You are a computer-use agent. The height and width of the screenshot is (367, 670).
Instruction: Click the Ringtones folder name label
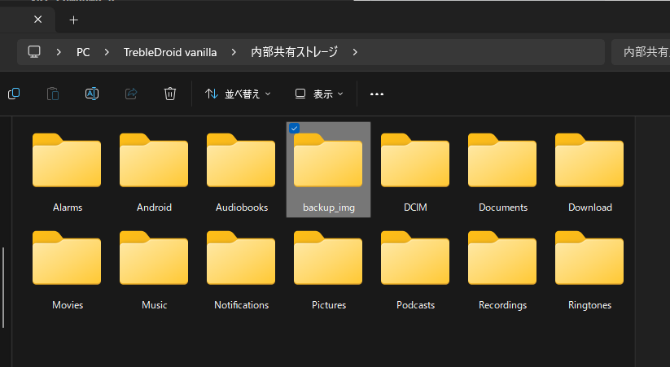point(589,305)
